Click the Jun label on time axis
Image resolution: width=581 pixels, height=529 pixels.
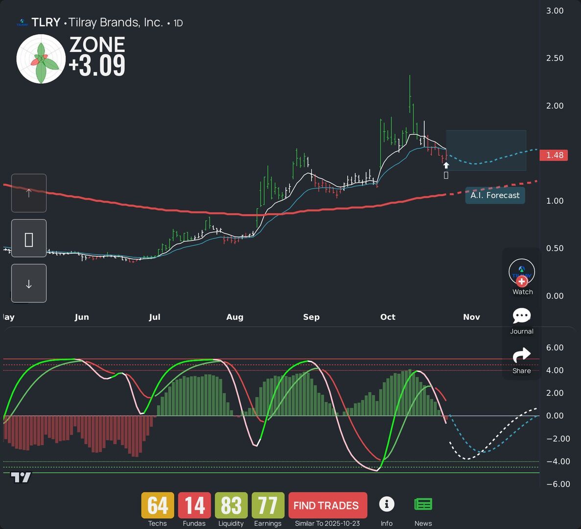click(x=82, y=317)
